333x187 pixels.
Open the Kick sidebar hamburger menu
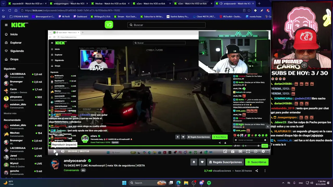pyautogui.click(x=6, y=25)
